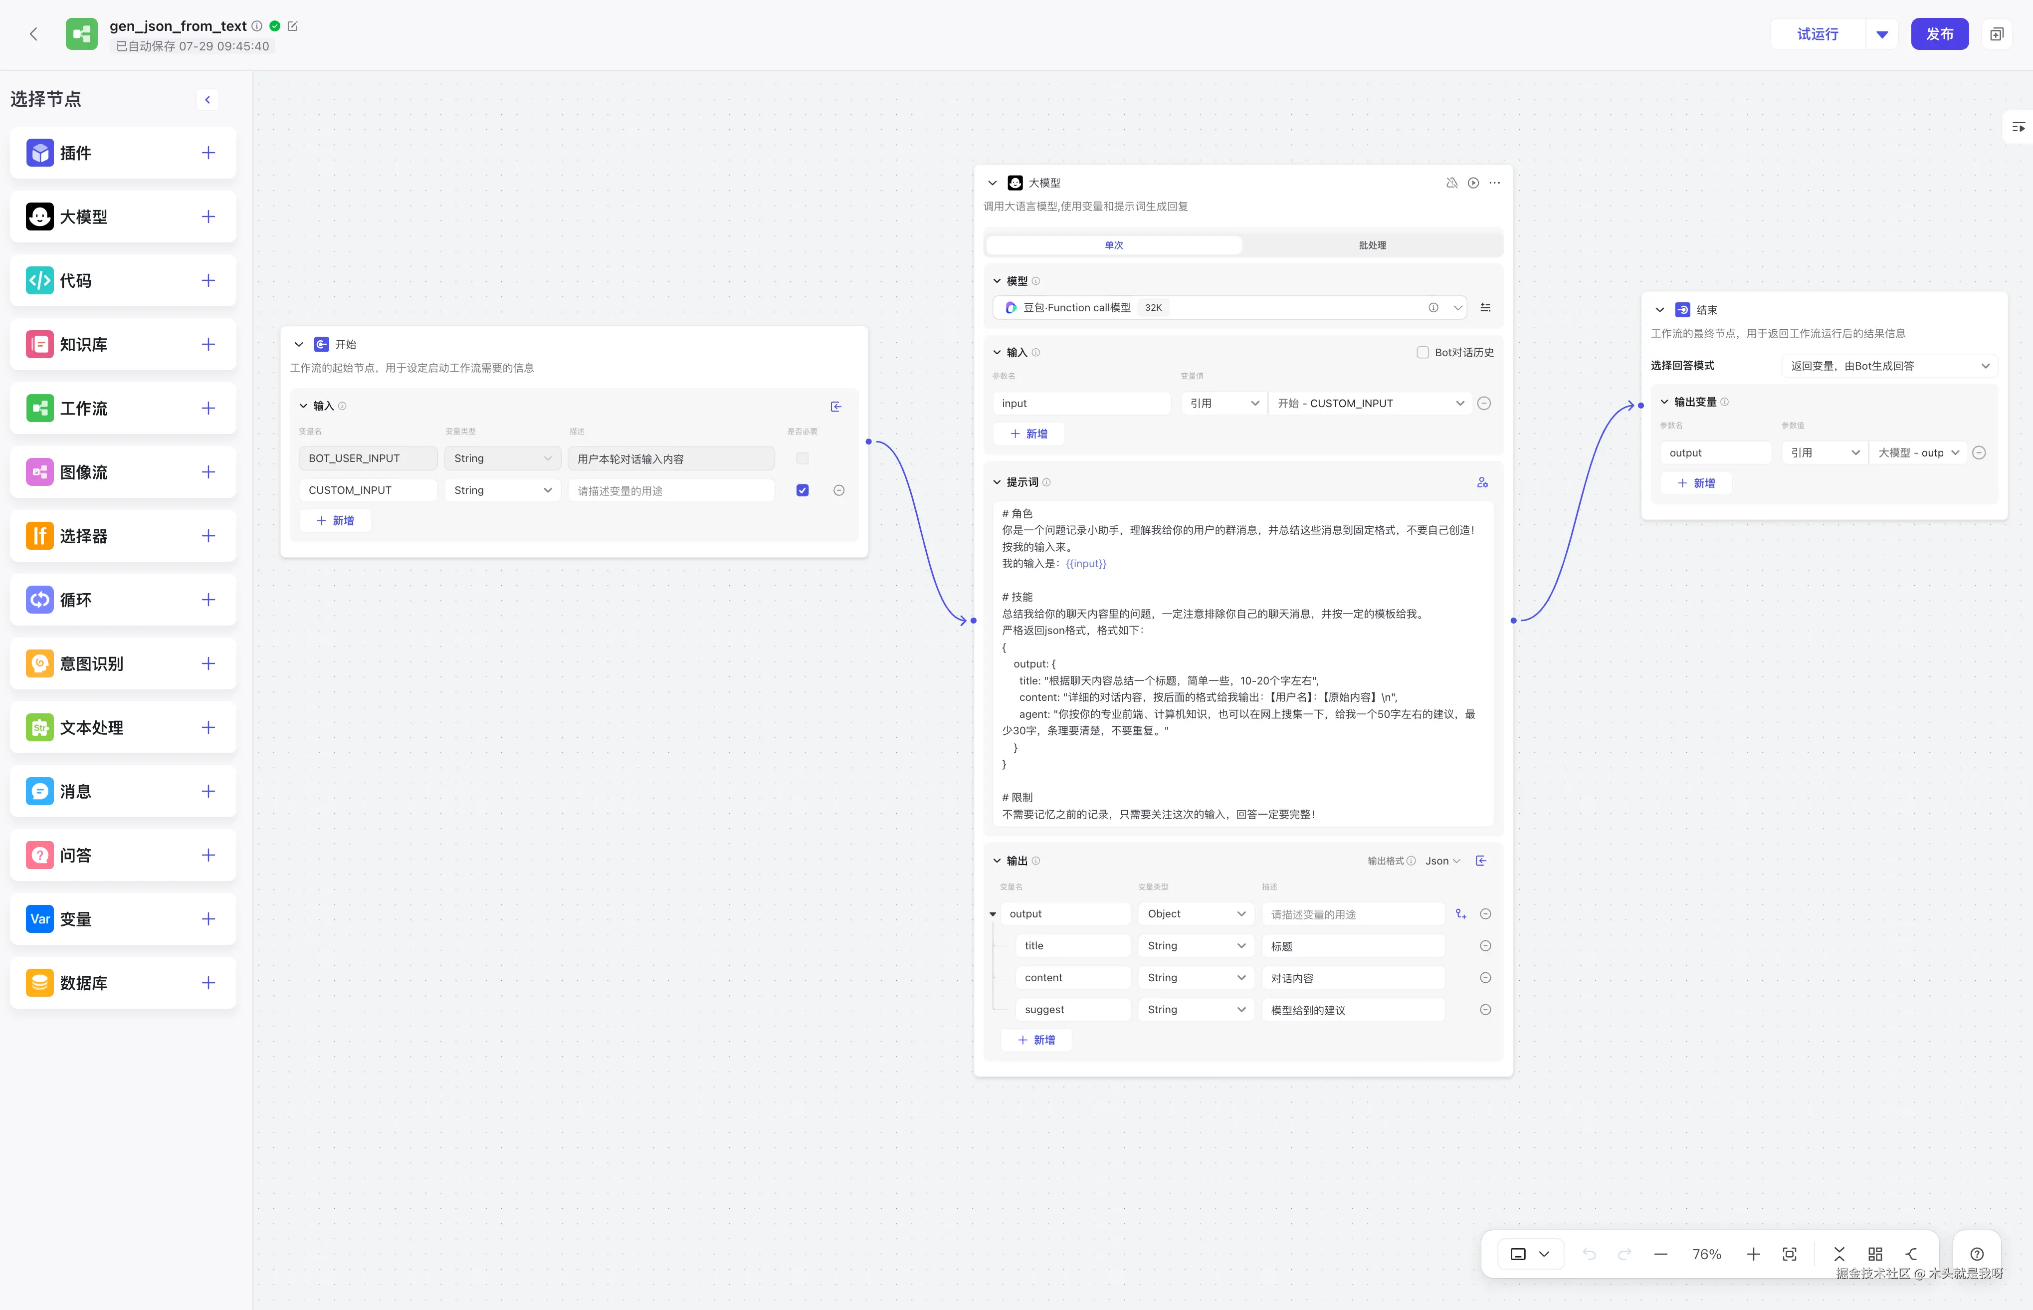Open model parameter settings icon beside 豆包 model
Image resolution: width=2033 pixels, height=1310 pixels.
click(x=1485, y=308)
